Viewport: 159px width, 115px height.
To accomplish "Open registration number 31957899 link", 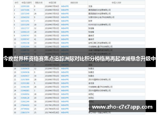I will click(x=25, y=80).
